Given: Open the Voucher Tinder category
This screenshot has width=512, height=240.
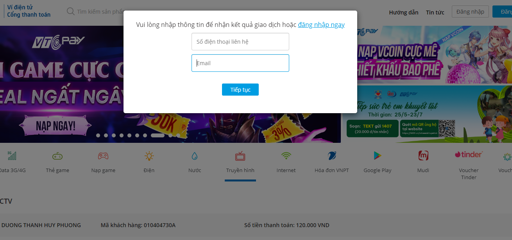Looking at the screenshot, I should [469, 165].
